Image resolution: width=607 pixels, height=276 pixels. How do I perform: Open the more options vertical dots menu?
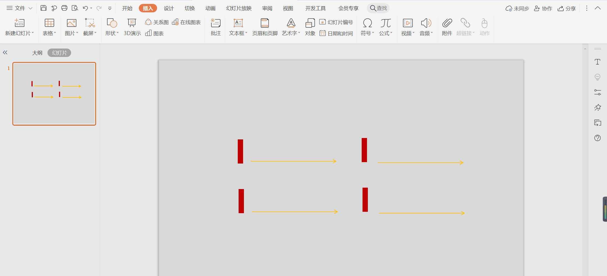coord(586,8)
